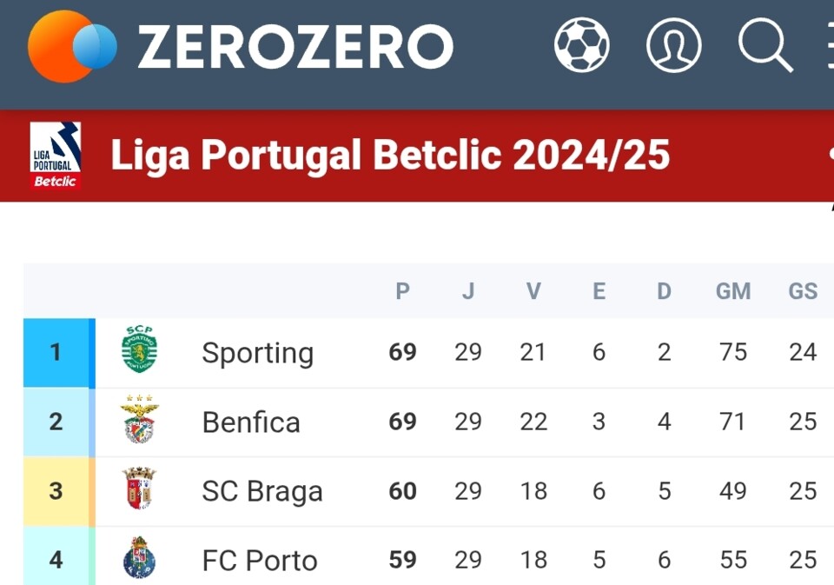Image resolution: width=834 pixels, height=585 pixels.
Task: Open the SC Braga team link
Action: 262,492
